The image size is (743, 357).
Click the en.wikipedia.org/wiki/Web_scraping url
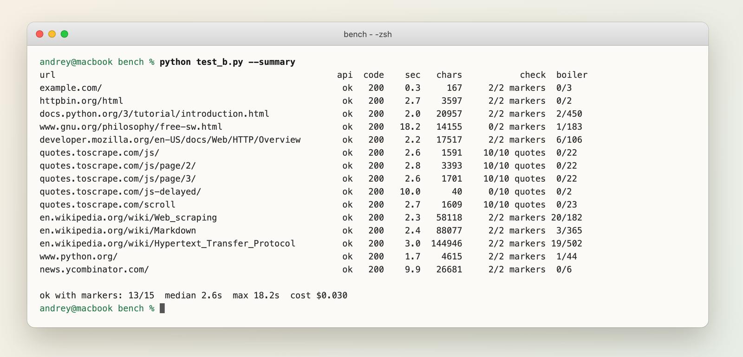(x=128, y=218)
